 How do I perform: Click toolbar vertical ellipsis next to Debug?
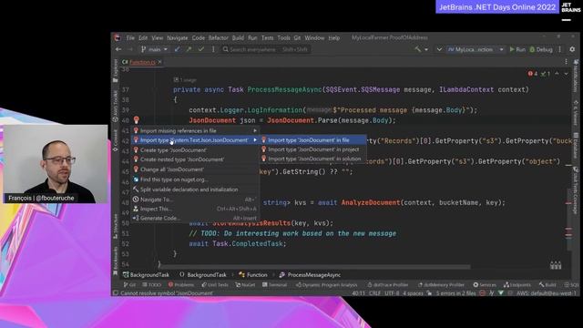pyautogui.click(x=560, y=49)
